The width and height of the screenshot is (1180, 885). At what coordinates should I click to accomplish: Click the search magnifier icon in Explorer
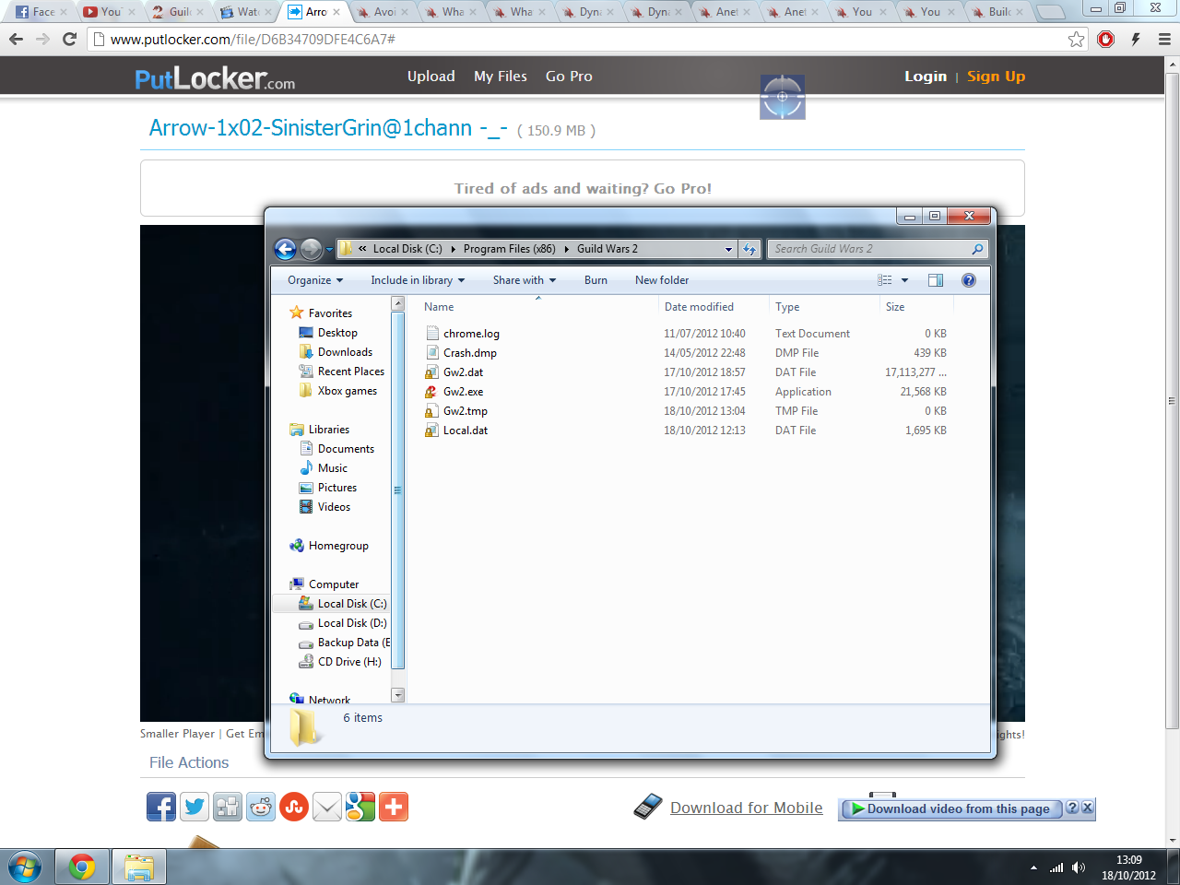(977, 249)
